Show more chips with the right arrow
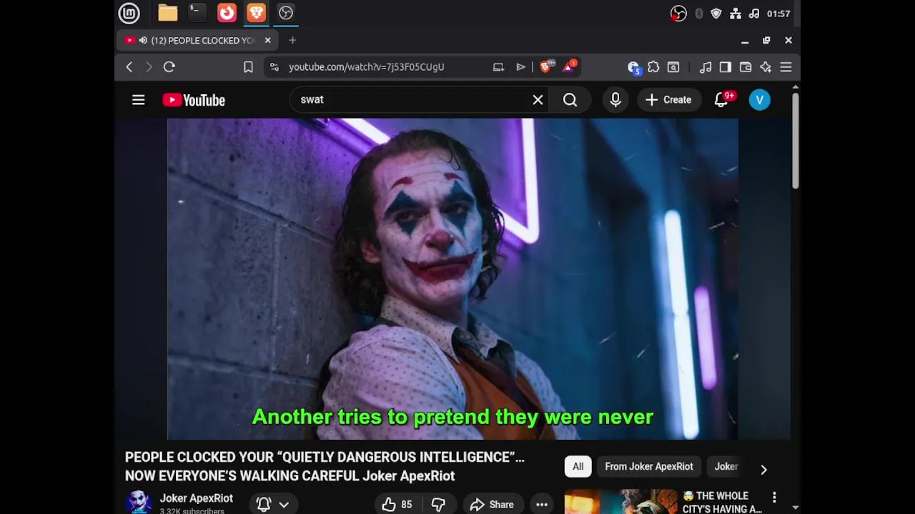The image size is (915, 514). point(763,469)
